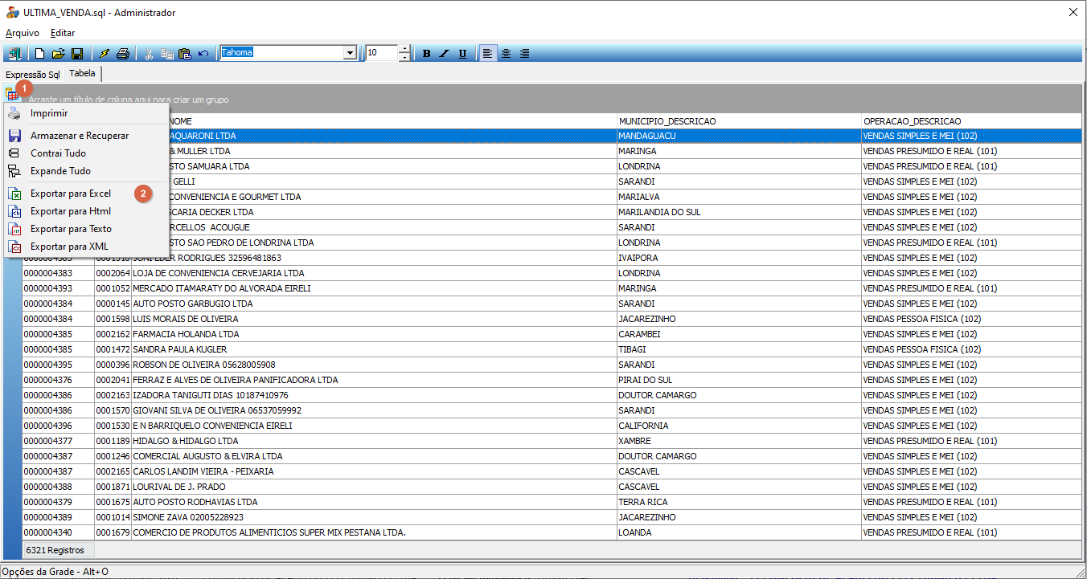1087x579 pixels.
Task: Open a file with the folder icon
Action: click(58, 54)
